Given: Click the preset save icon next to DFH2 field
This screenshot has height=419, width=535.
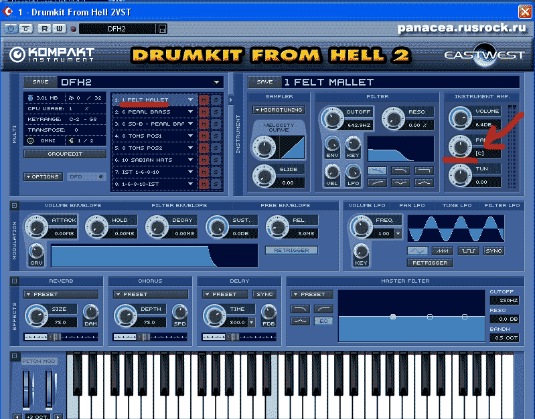Looking at the screenshot, I should tap(162, 29).
